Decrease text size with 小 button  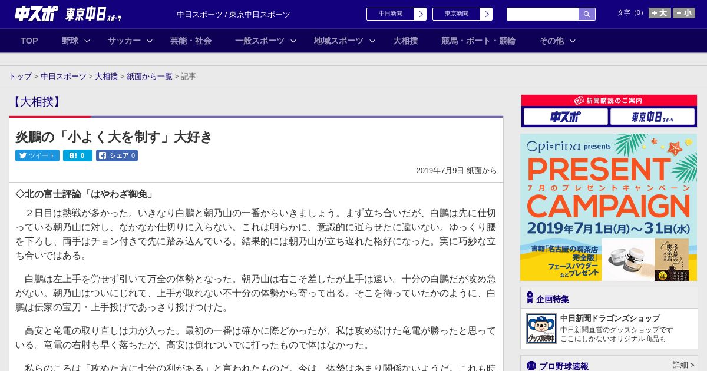pyautogui.click(x=684, y=13)
